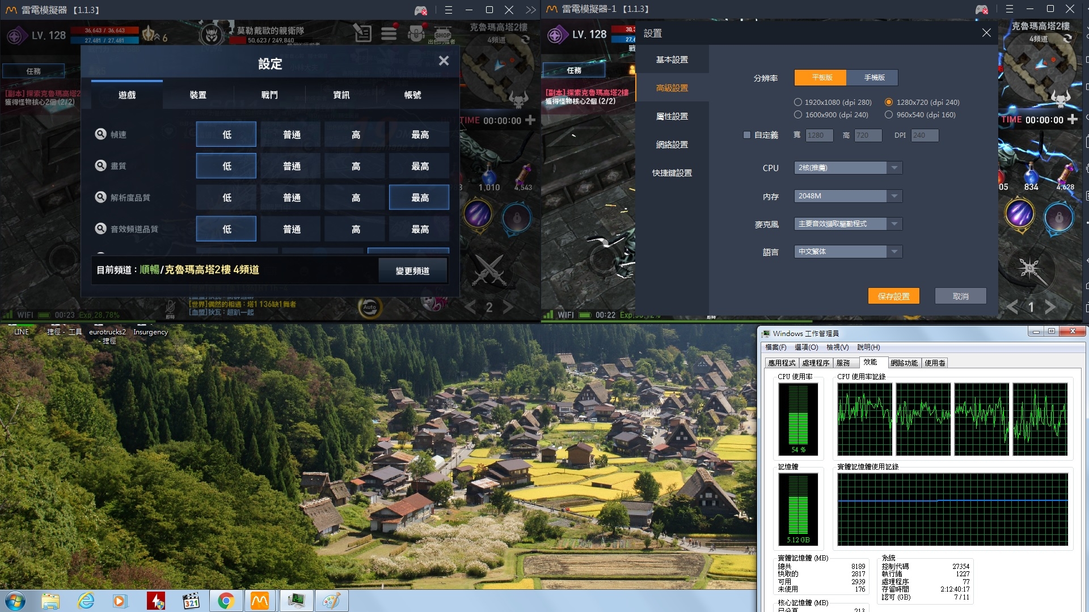Open Chrome from the taskbar
Screen dimensions: 1089x612
(x=226, y=601)
